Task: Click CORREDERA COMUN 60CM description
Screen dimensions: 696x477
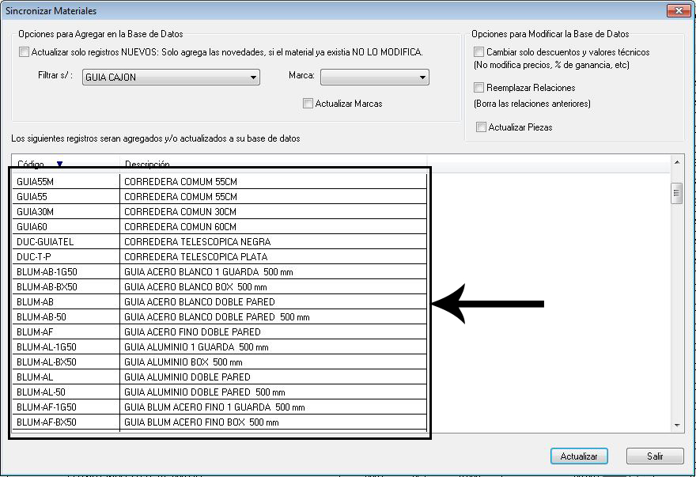Action: [x=180, y=227]
